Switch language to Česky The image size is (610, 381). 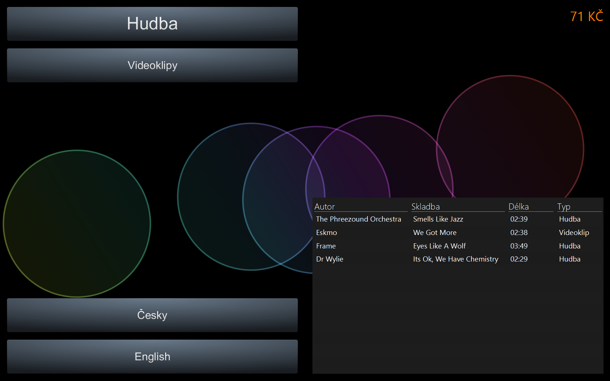152,315
